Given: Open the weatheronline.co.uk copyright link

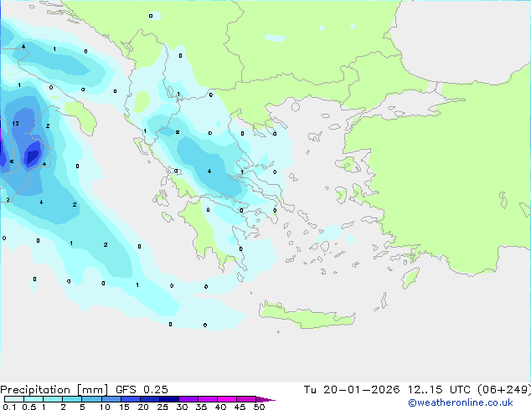Looking at the screenshot, I should [x=461, y=402].
